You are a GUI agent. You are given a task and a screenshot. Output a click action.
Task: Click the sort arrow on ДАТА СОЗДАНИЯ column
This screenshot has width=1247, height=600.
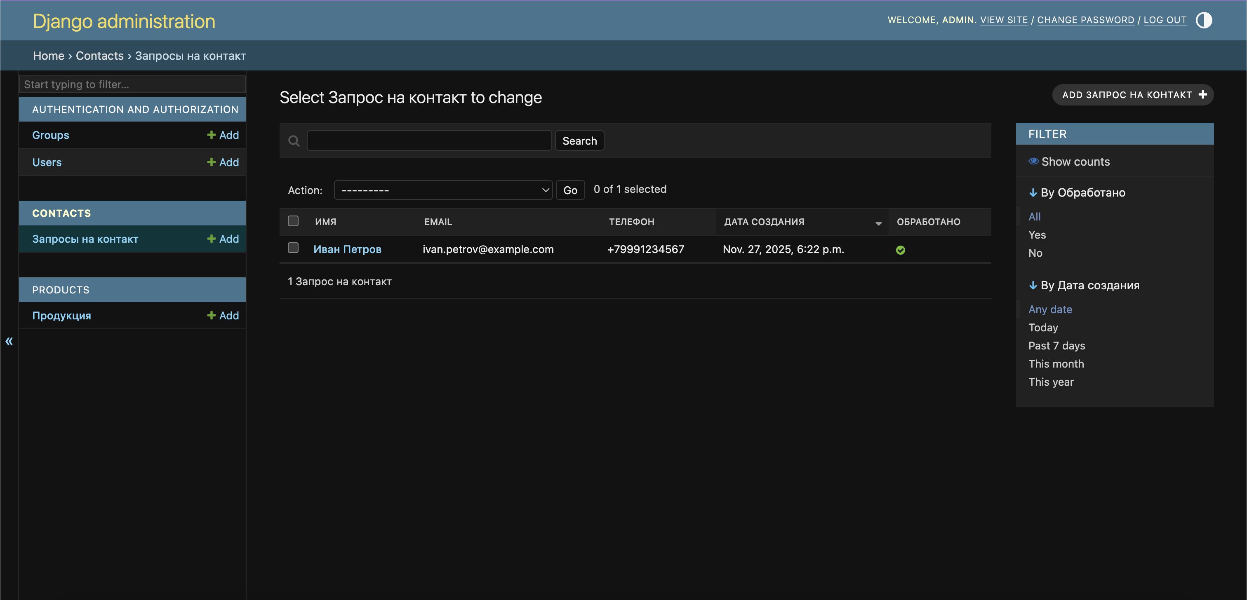tap(878, 223)
